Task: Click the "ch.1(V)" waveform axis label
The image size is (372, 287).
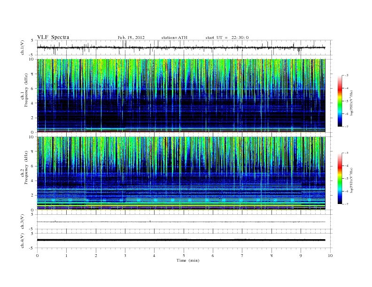Action: point(23,47)
